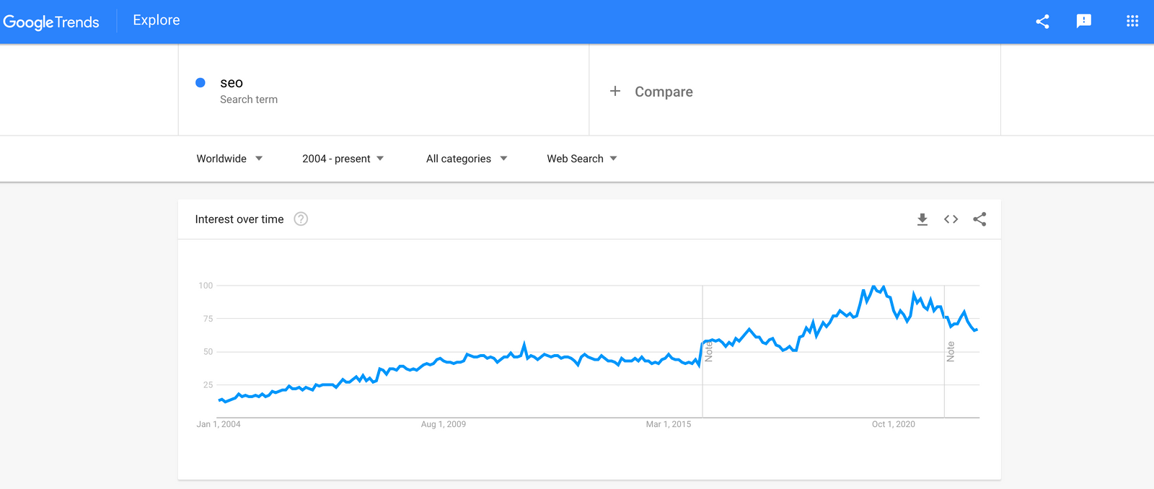Expand the All categories dropdown

click(x=466, y=159)
